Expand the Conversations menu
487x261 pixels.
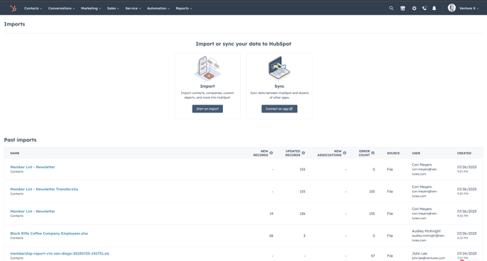tap(62, 8)
